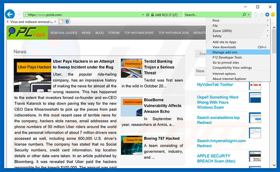
Task: Open F12 Developer Tools
Action: pyautogui.click(x=238, y=57)
